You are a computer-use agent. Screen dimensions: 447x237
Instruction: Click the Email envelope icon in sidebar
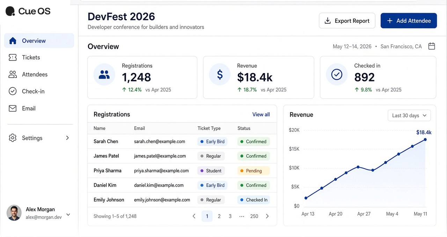pyautogui.click(x=13, y=108)
